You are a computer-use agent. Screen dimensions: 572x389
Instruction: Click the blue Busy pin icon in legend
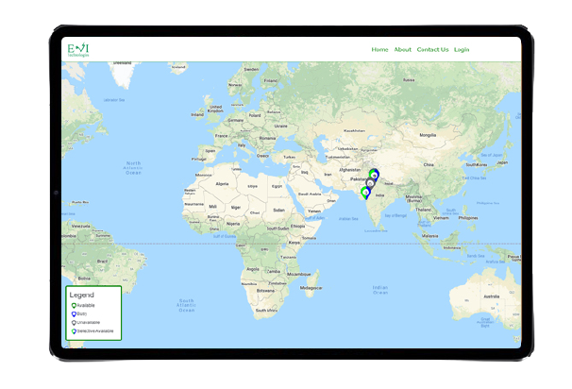pyautogui.click(x=73, y=313)
